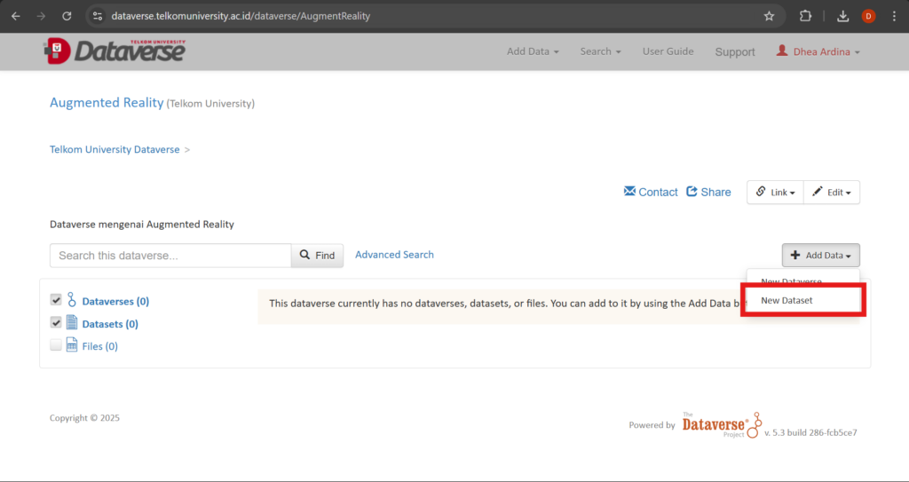Uncheck the Dataverses (0) checkbox
The image size is (909, 482).
click(56, 300)
